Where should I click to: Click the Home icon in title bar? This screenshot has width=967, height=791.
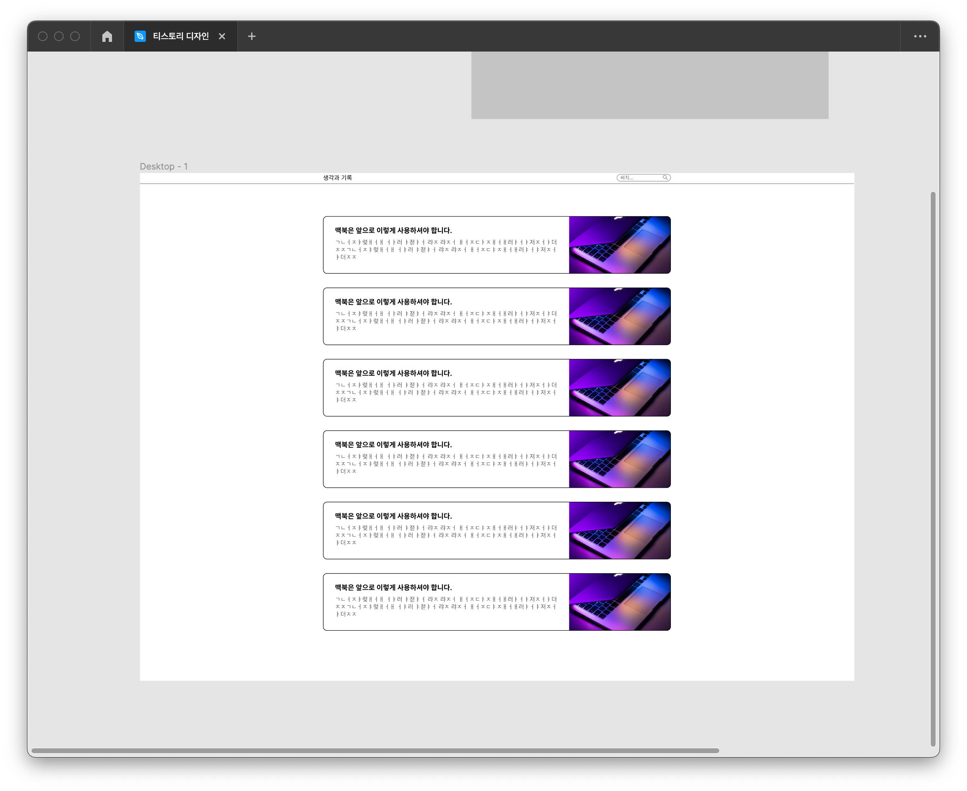tap(107, 37)
